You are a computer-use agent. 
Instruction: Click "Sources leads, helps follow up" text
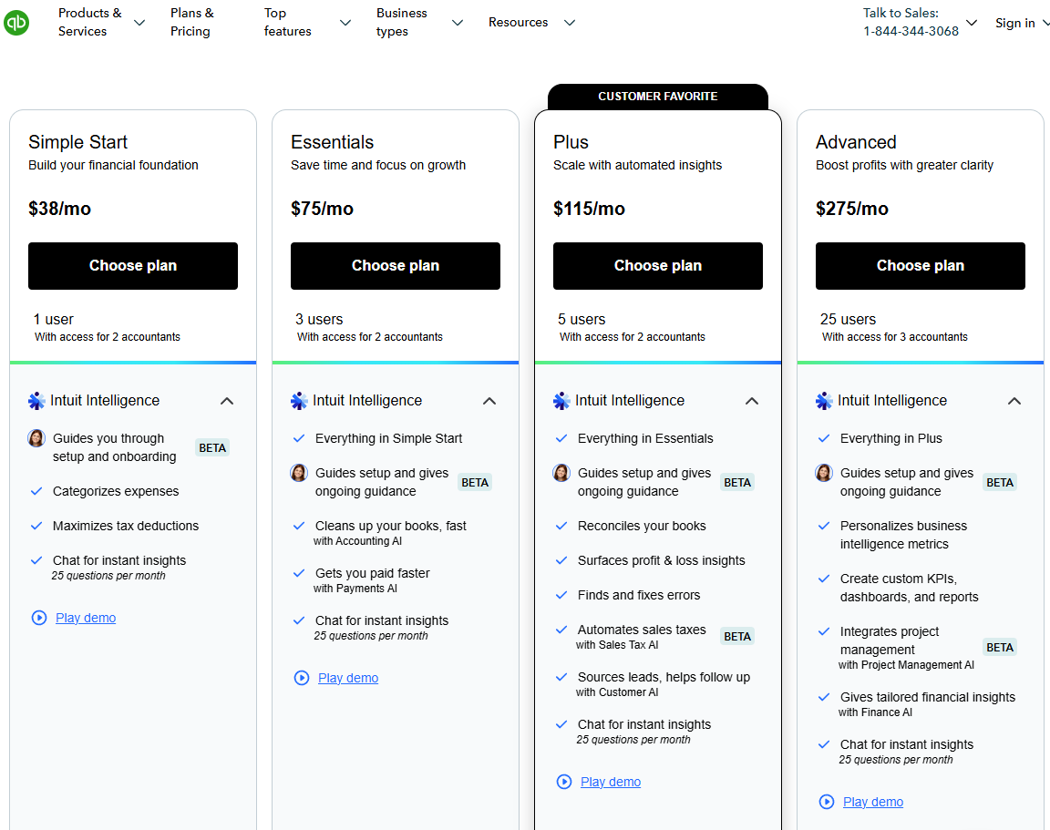pyautogui.click(x=664, y=677)
